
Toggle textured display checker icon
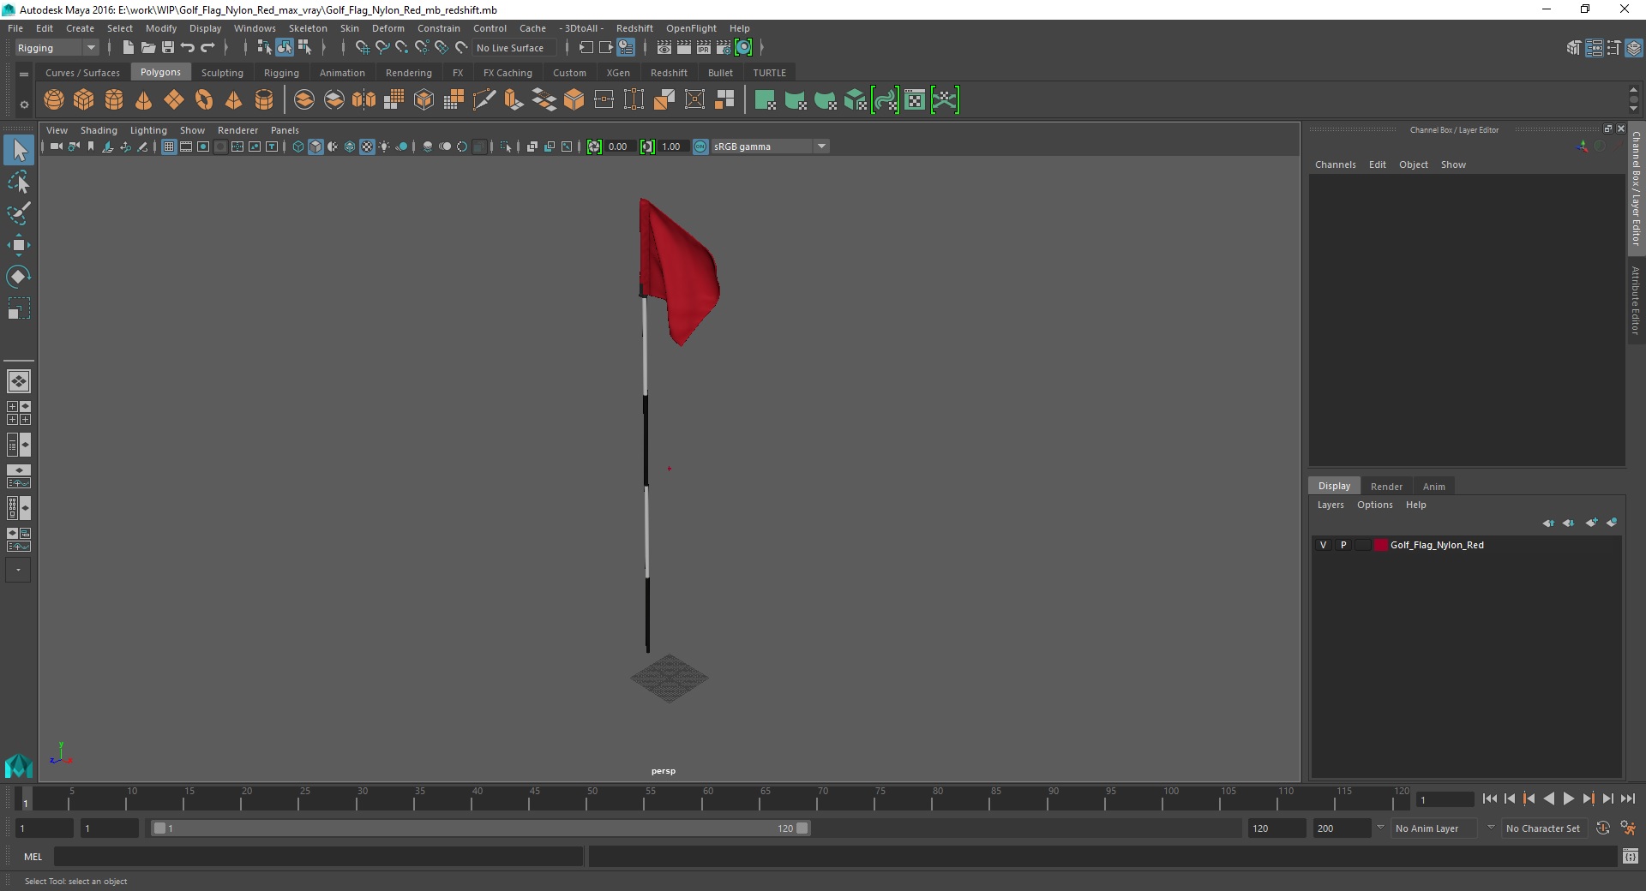click(x=367, y=147)
